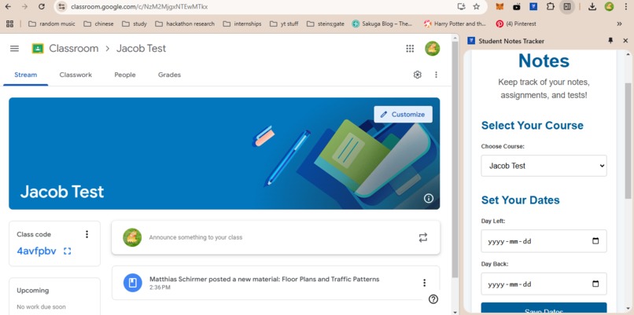Display the class code fullscreen
The height and width of the screenshot is (315, 634).
coord(67,251)
